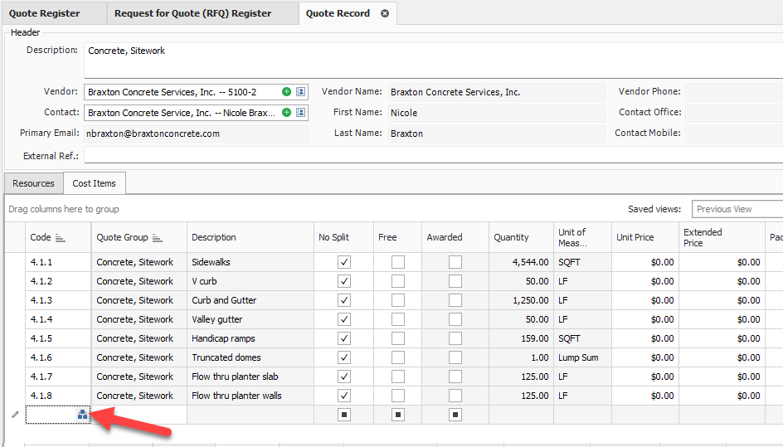Switch to the Resources tab
Viewport: 783px width, 447px height.
[33, 183]
